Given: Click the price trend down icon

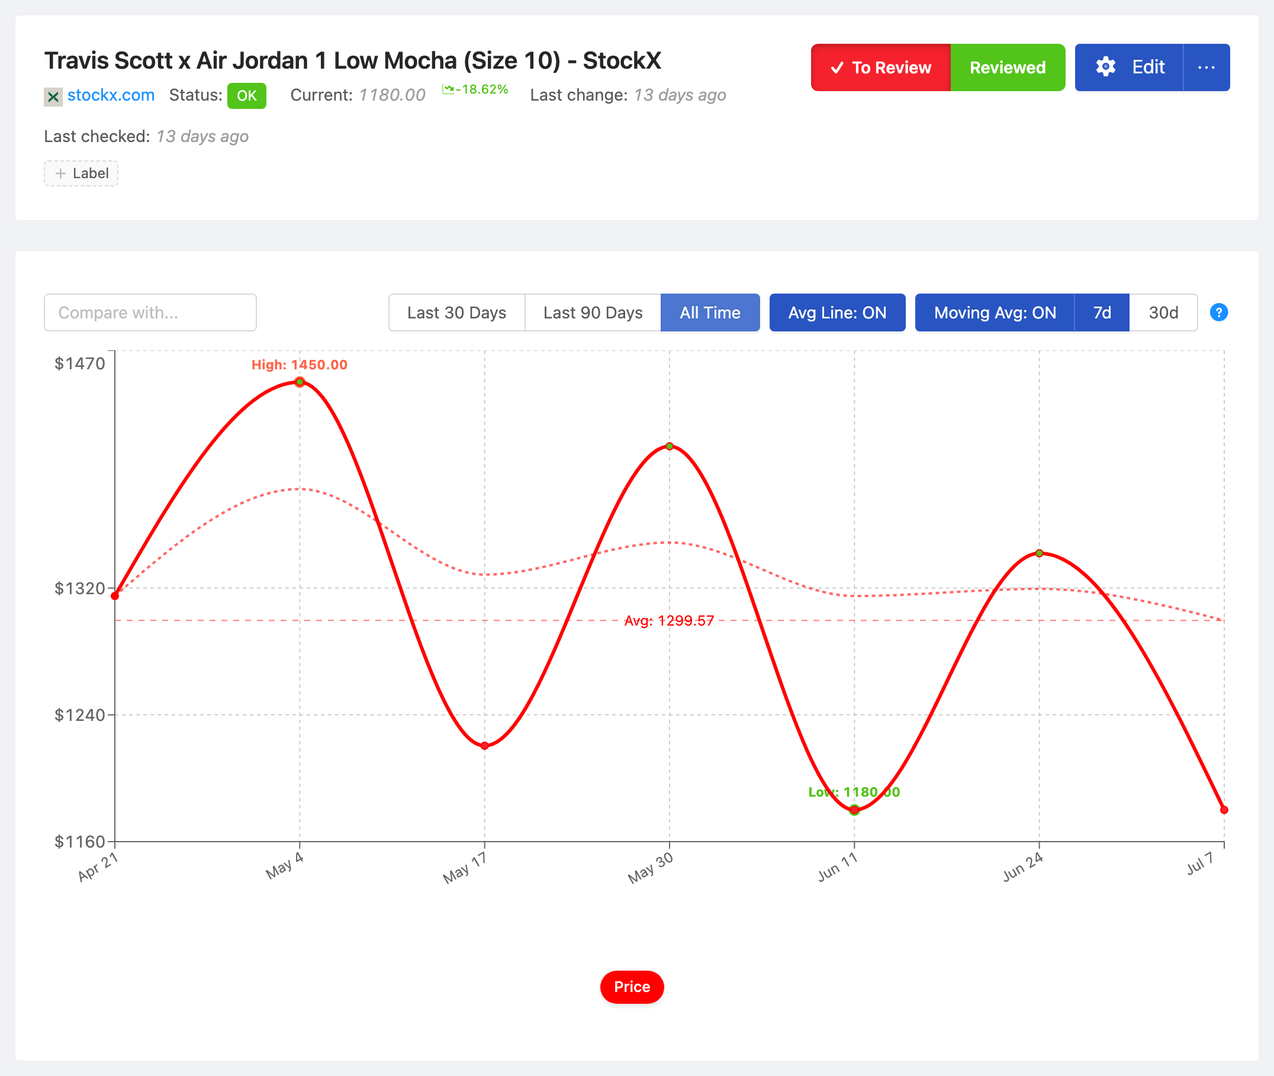Looking at the screenshot, I should point(448,90).
